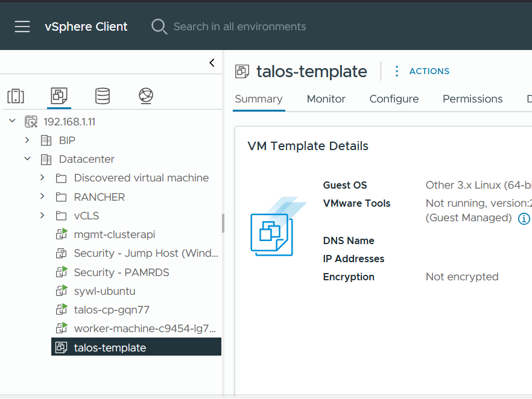Click the template icon beside talos-template title
Screen dimensions: 532x399
(242, 72)
